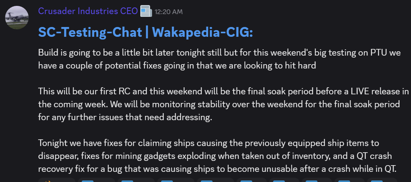411x182 pixels.
Task: Click the newspaper announcement icon beside the username
Action: [x=146, y=11]
